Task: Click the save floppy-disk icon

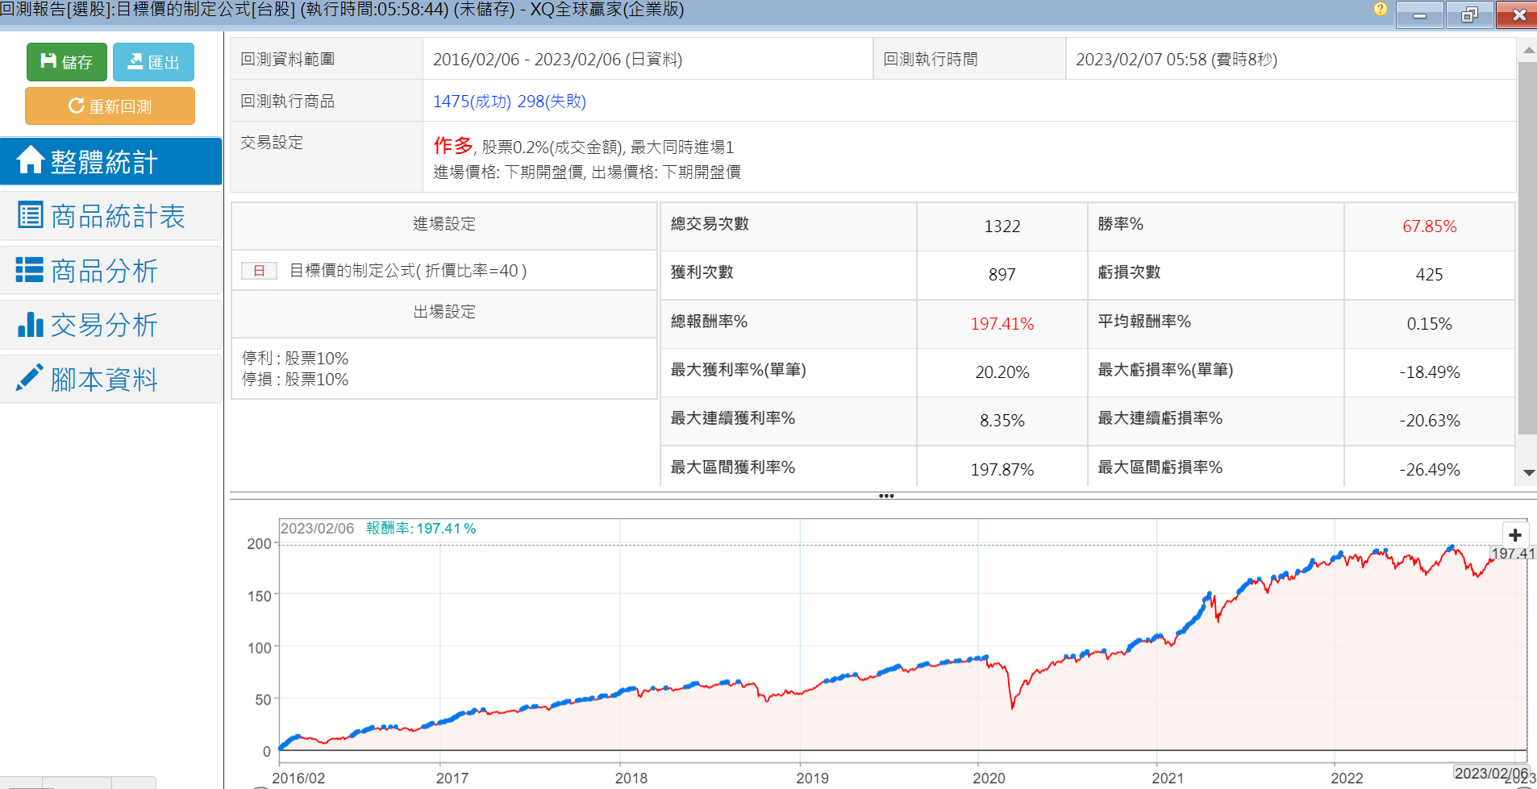Action: [48, 61]
